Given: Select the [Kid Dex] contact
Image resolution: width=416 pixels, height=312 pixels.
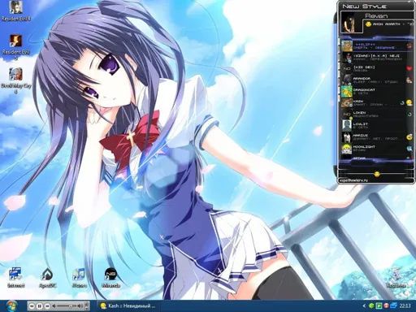Looking at the screenshot, I should (376, 69).
